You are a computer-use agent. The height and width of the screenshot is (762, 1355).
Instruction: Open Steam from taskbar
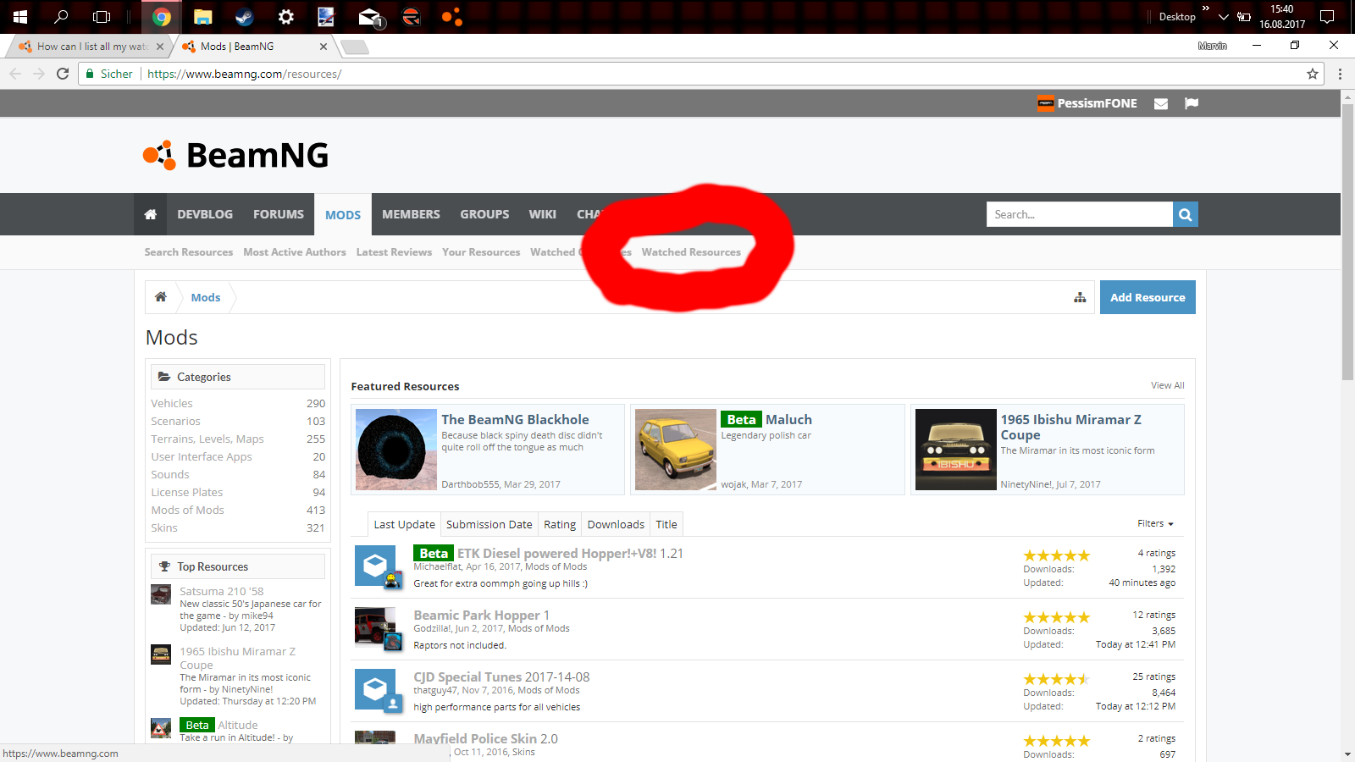point(244,16)
